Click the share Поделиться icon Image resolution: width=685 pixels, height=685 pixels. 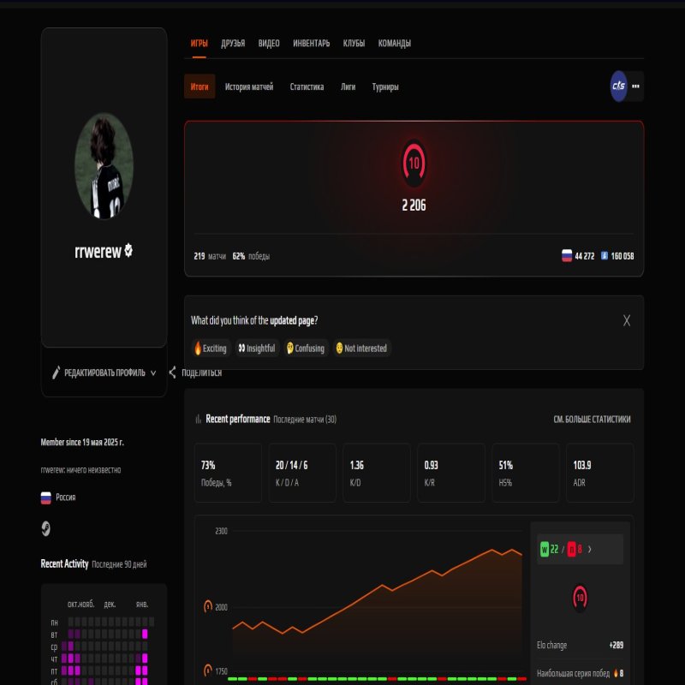(172, 373)
